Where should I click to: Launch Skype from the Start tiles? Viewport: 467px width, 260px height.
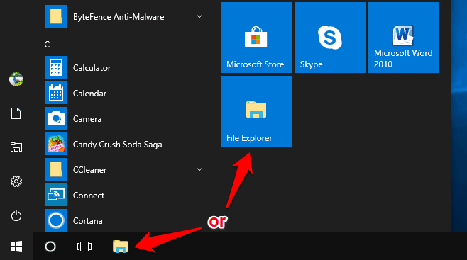pos(330,38)
